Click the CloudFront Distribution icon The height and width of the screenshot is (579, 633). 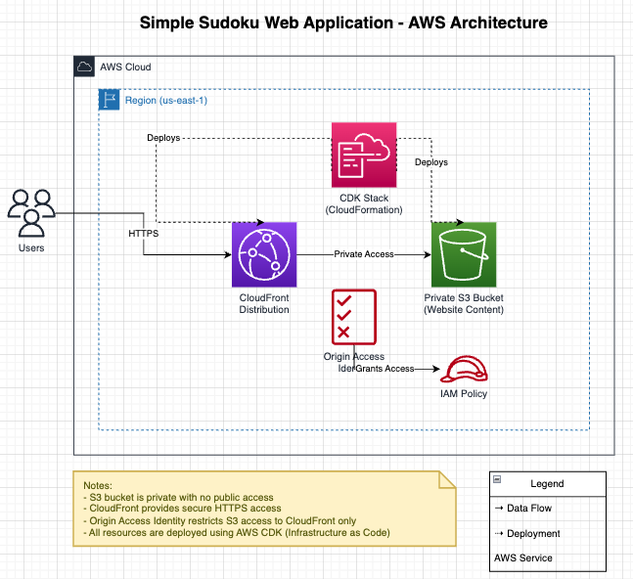[264, 254]
